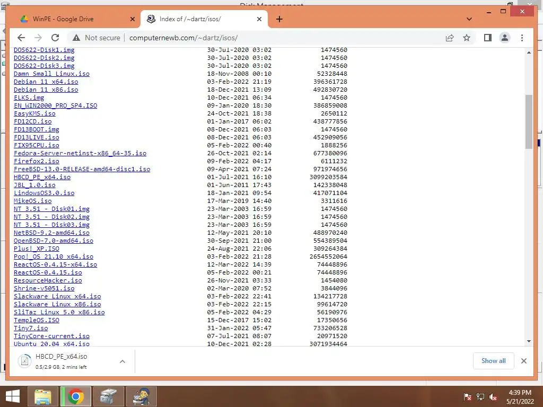Close the WinPE Google Drive tab

[x=132, y=19]
